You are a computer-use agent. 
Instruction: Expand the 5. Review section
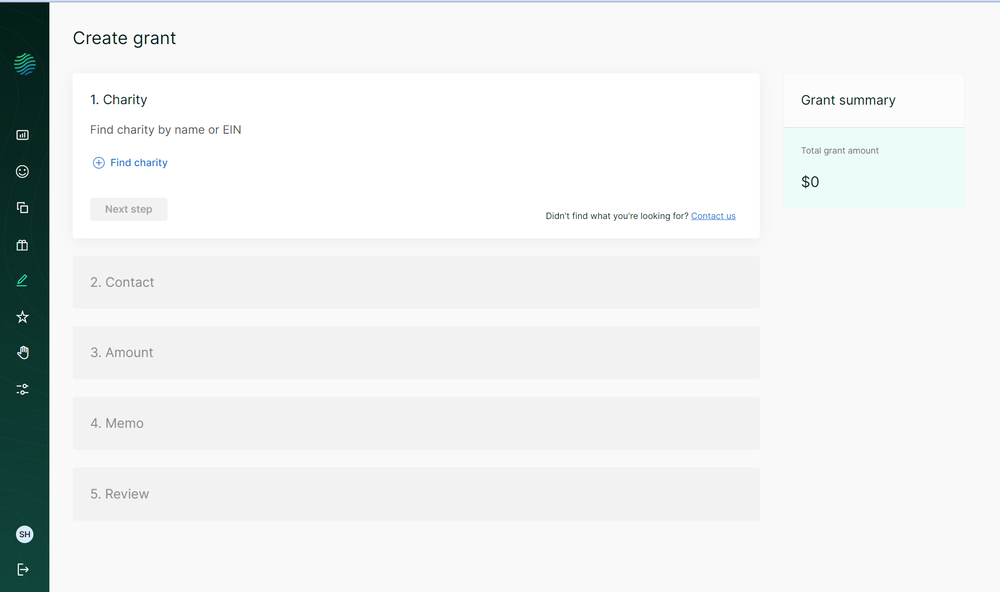415,494
